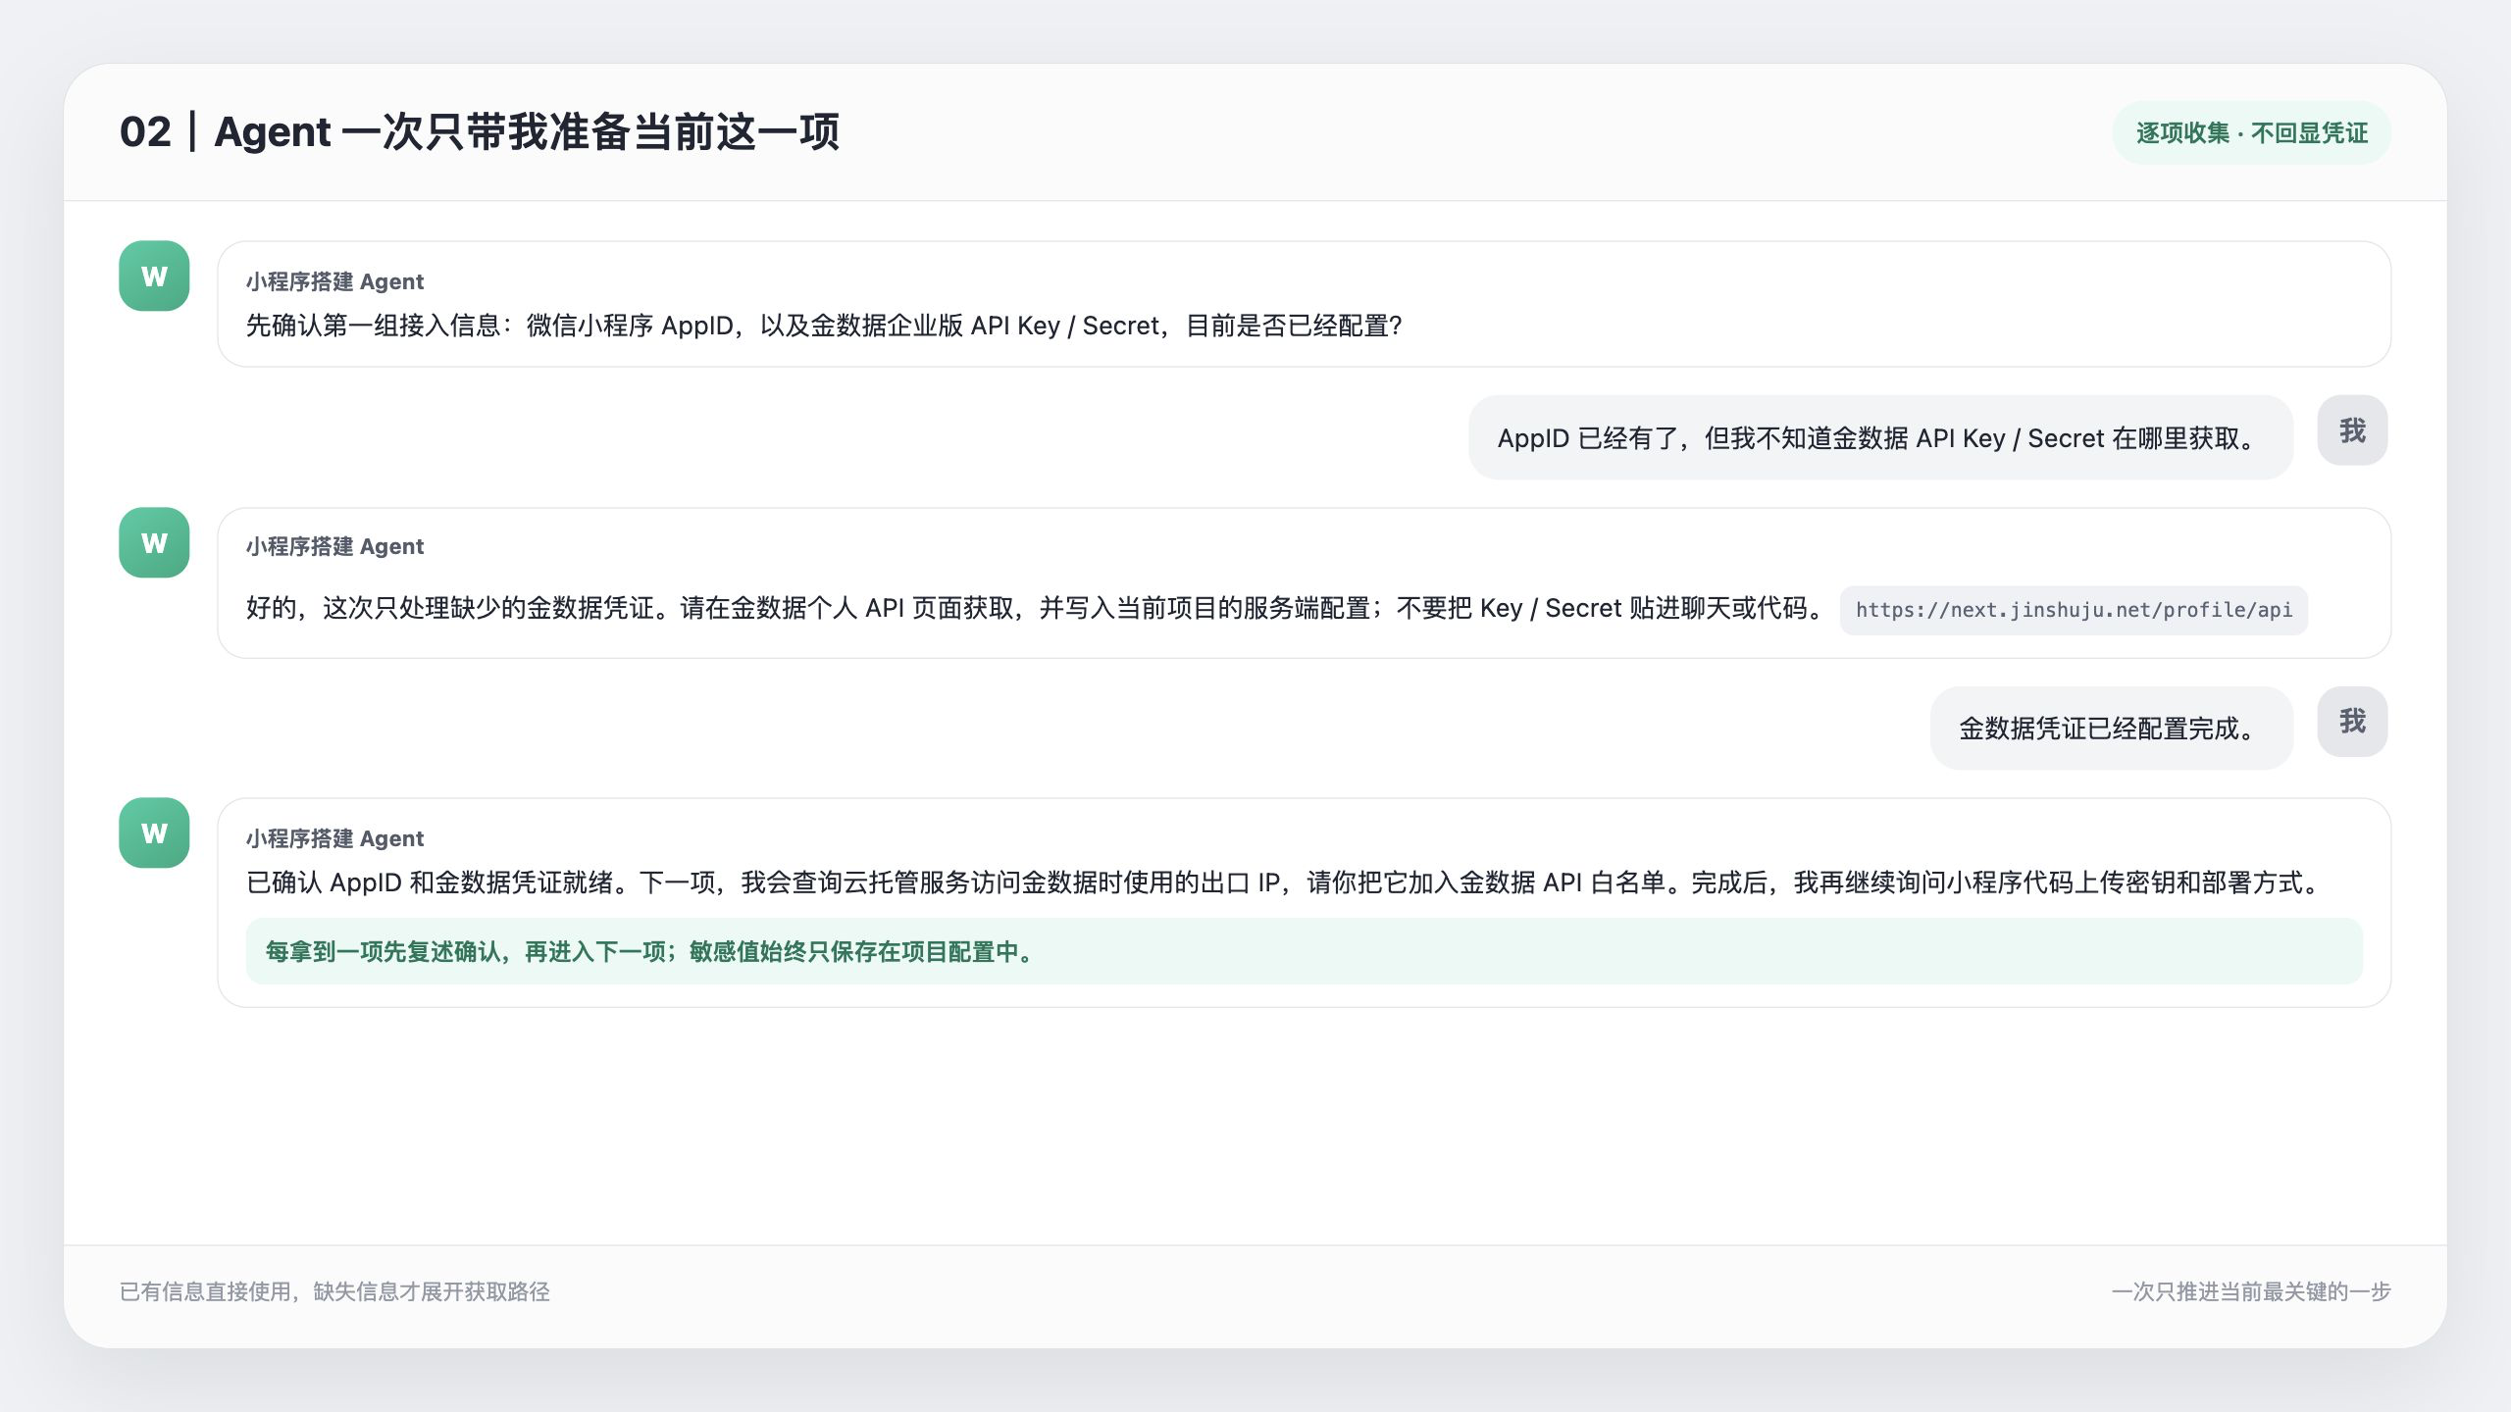Click the user bubble 金数据凭证已经配置完成。
The height and width of the screenshot is (1412, 2511).
point(2111,729)
